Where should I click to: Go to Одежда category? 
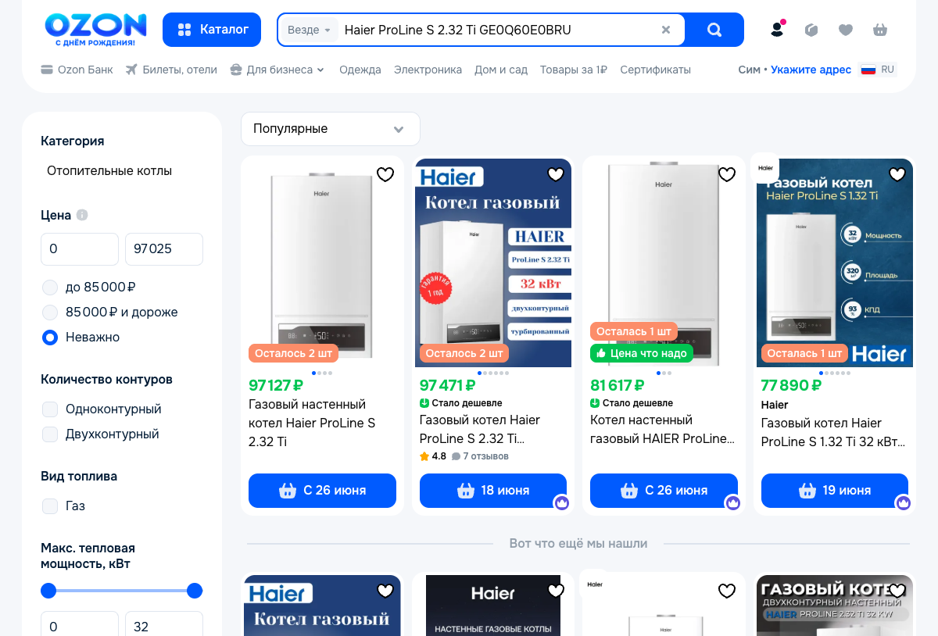click(360, 70)
